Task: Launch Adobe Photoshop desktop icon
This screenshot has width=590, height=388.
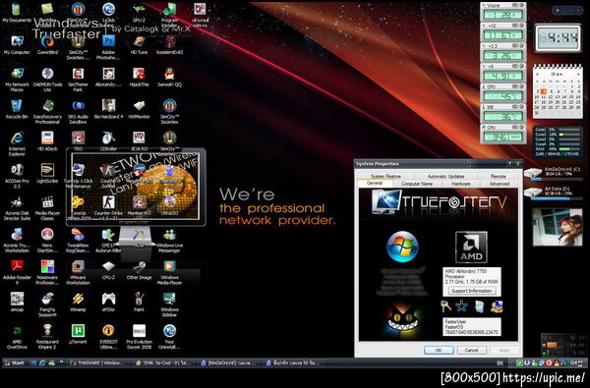Action: tap(108, 47)
